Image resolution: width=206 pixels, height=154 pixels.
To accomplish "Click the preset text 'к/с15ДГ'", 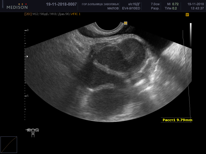I will point(134,4).
